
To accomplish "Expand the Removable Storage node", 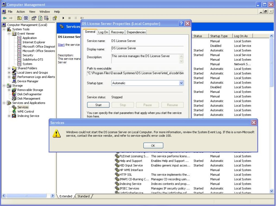I will 9,90.
